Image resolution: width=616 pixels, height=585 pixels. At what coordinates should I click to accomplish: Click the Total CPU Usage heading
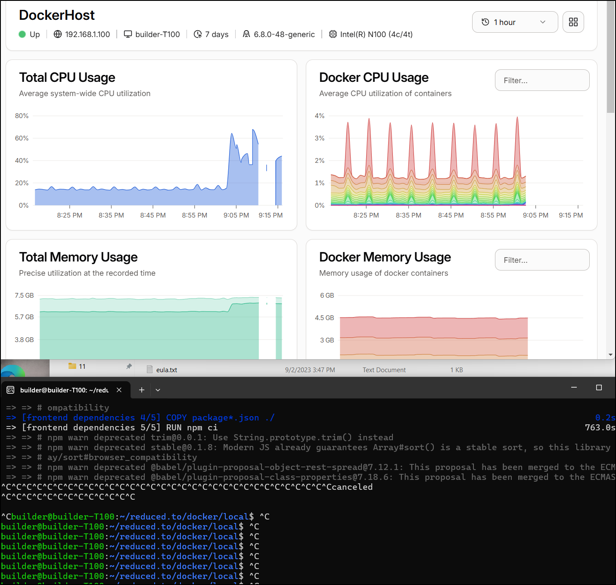coord(67,78)
